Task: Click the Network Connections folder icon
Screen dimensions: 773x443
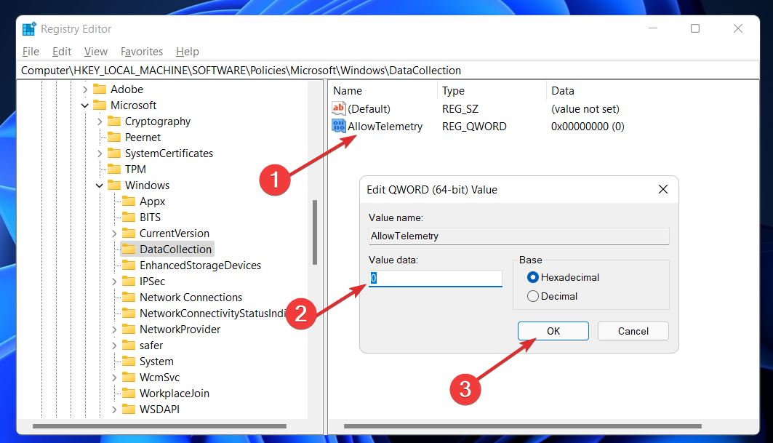Action: (129, 298)
